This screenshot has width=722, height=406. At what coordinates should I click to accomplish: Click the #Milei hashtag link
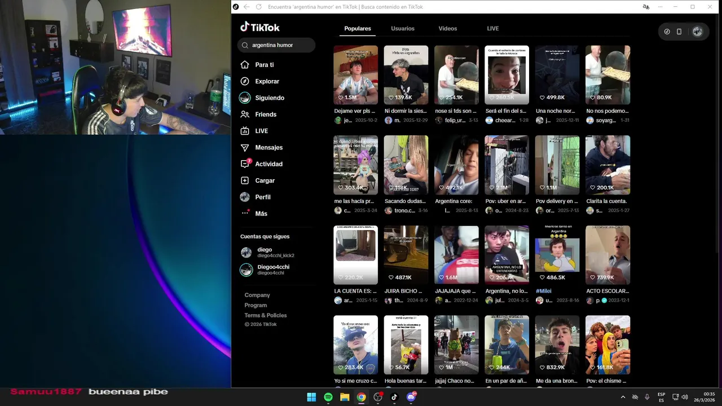(544, 291)
